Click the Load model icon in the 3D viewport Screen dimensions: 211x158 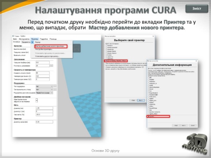point(76,48)
